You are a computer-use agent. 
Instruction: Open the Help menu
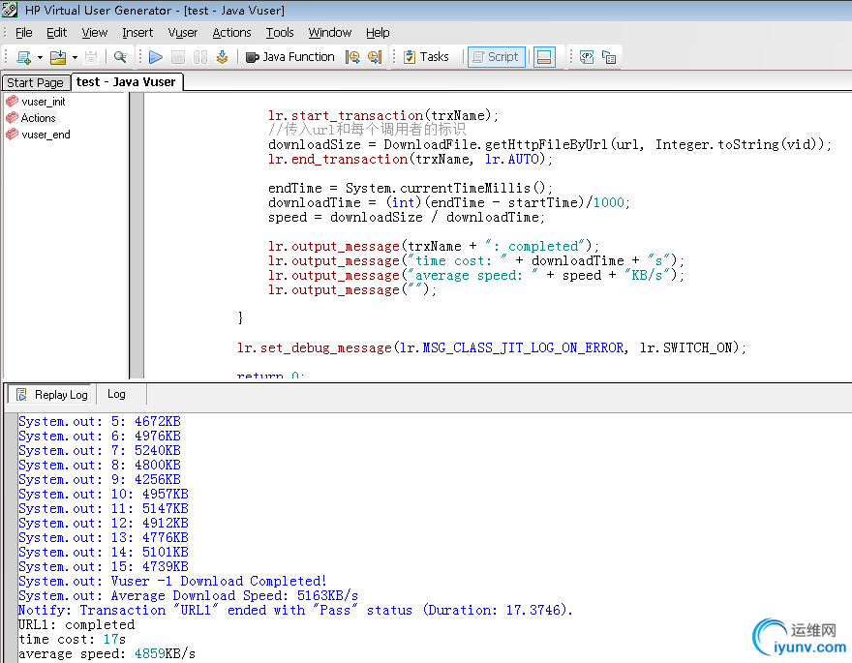378,33
